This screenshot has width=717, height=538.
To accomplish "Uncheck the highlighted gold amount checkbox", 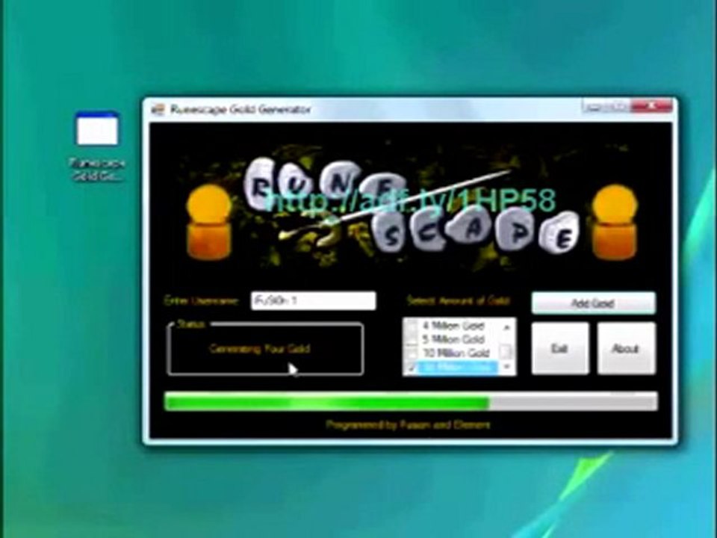I will click(412, 368).
